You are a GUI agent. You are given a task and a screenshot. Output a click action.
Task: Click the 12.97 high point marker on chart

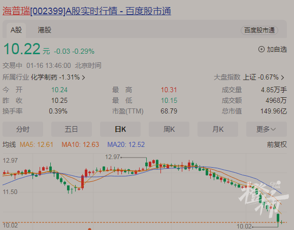click(112, 157)
